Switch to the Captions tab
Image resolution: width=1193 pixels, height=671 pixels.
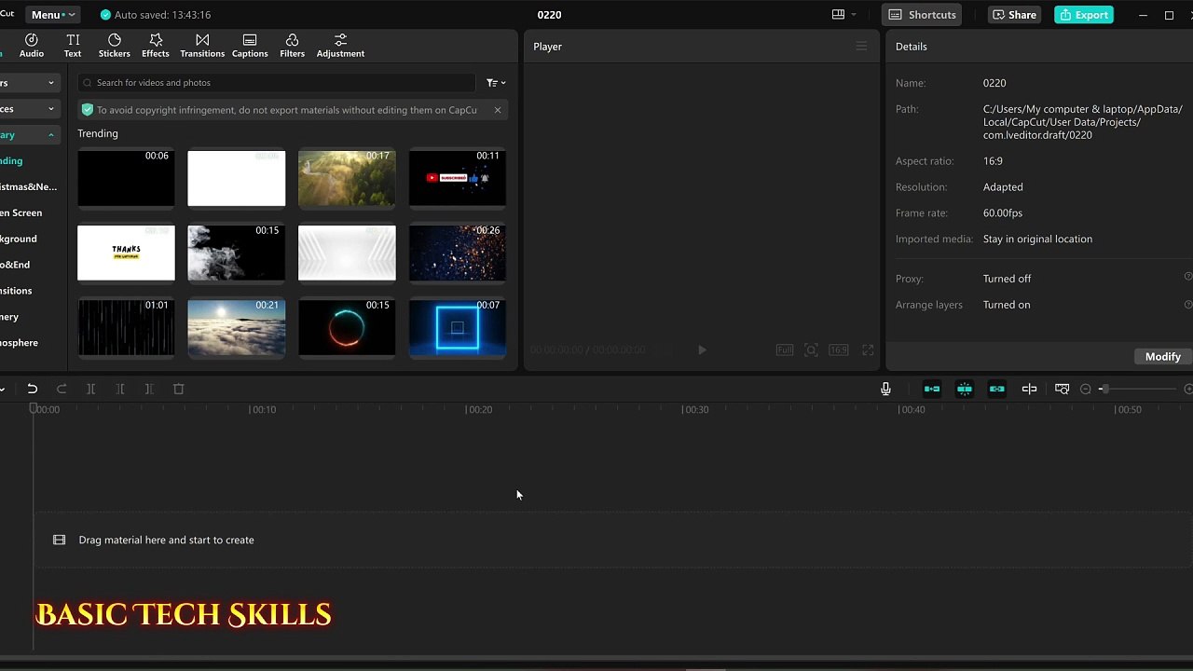click(250, 46)
